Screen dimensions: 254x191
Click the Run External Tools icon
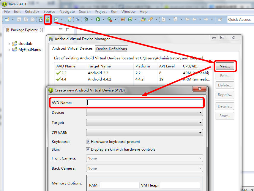[x=110, y=19]
